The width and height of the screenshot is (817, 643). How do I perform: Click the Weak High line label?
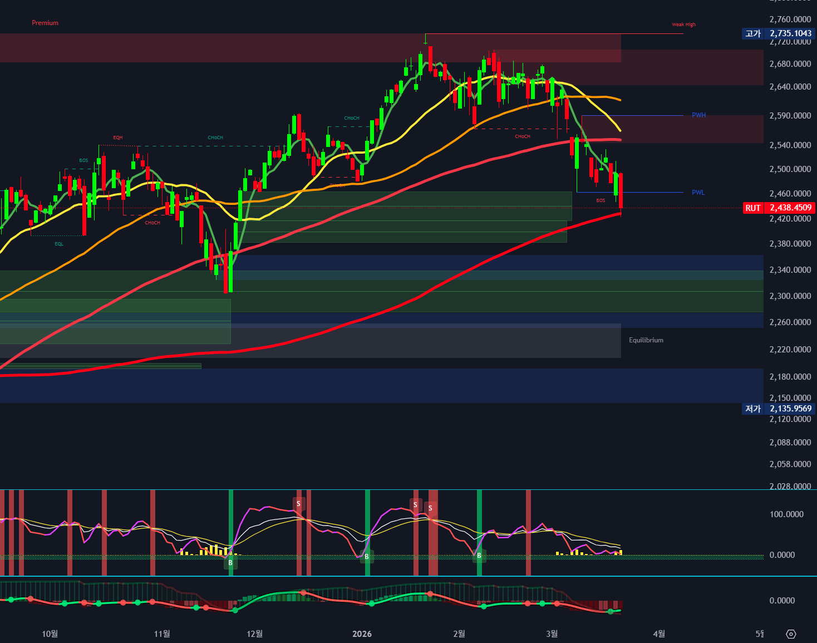(x=683, y=24)
